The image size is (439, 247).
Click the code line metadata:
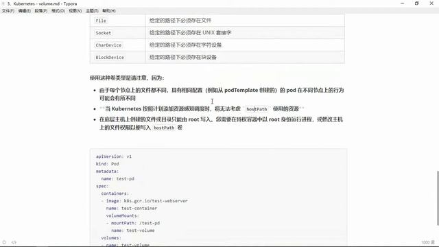(x=107, y=172)
